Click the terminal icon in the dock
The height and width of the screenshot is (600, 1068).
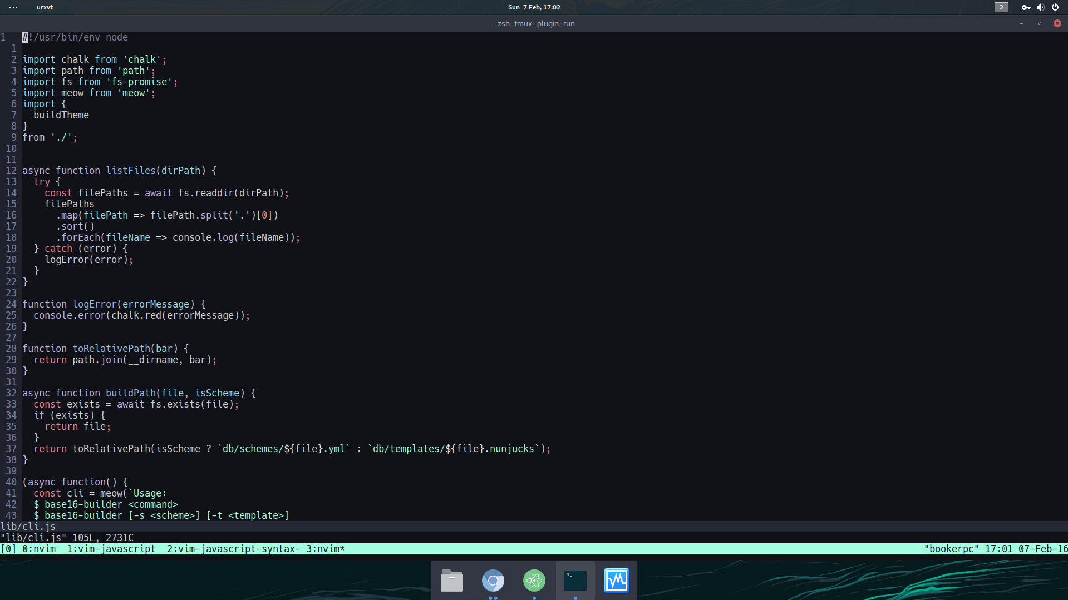coord(575,581)
